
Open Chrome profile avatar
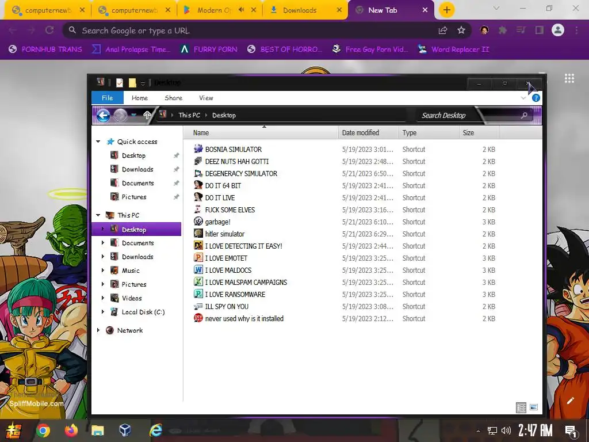[558, 30]
